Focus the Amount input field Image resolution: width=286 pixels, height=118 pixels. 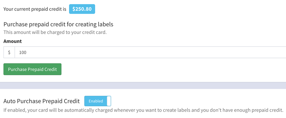(x=150, y=52)
